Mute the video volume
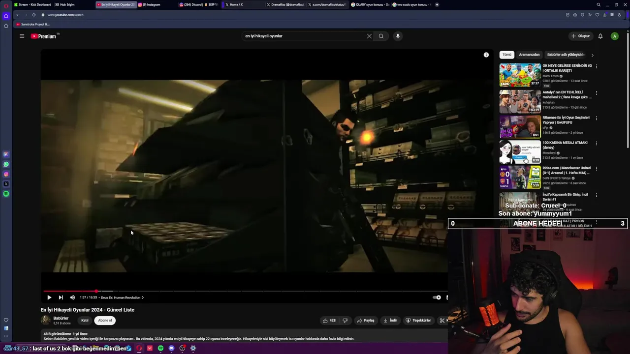This screenshot has width=630, height=354. coord(72,297)
